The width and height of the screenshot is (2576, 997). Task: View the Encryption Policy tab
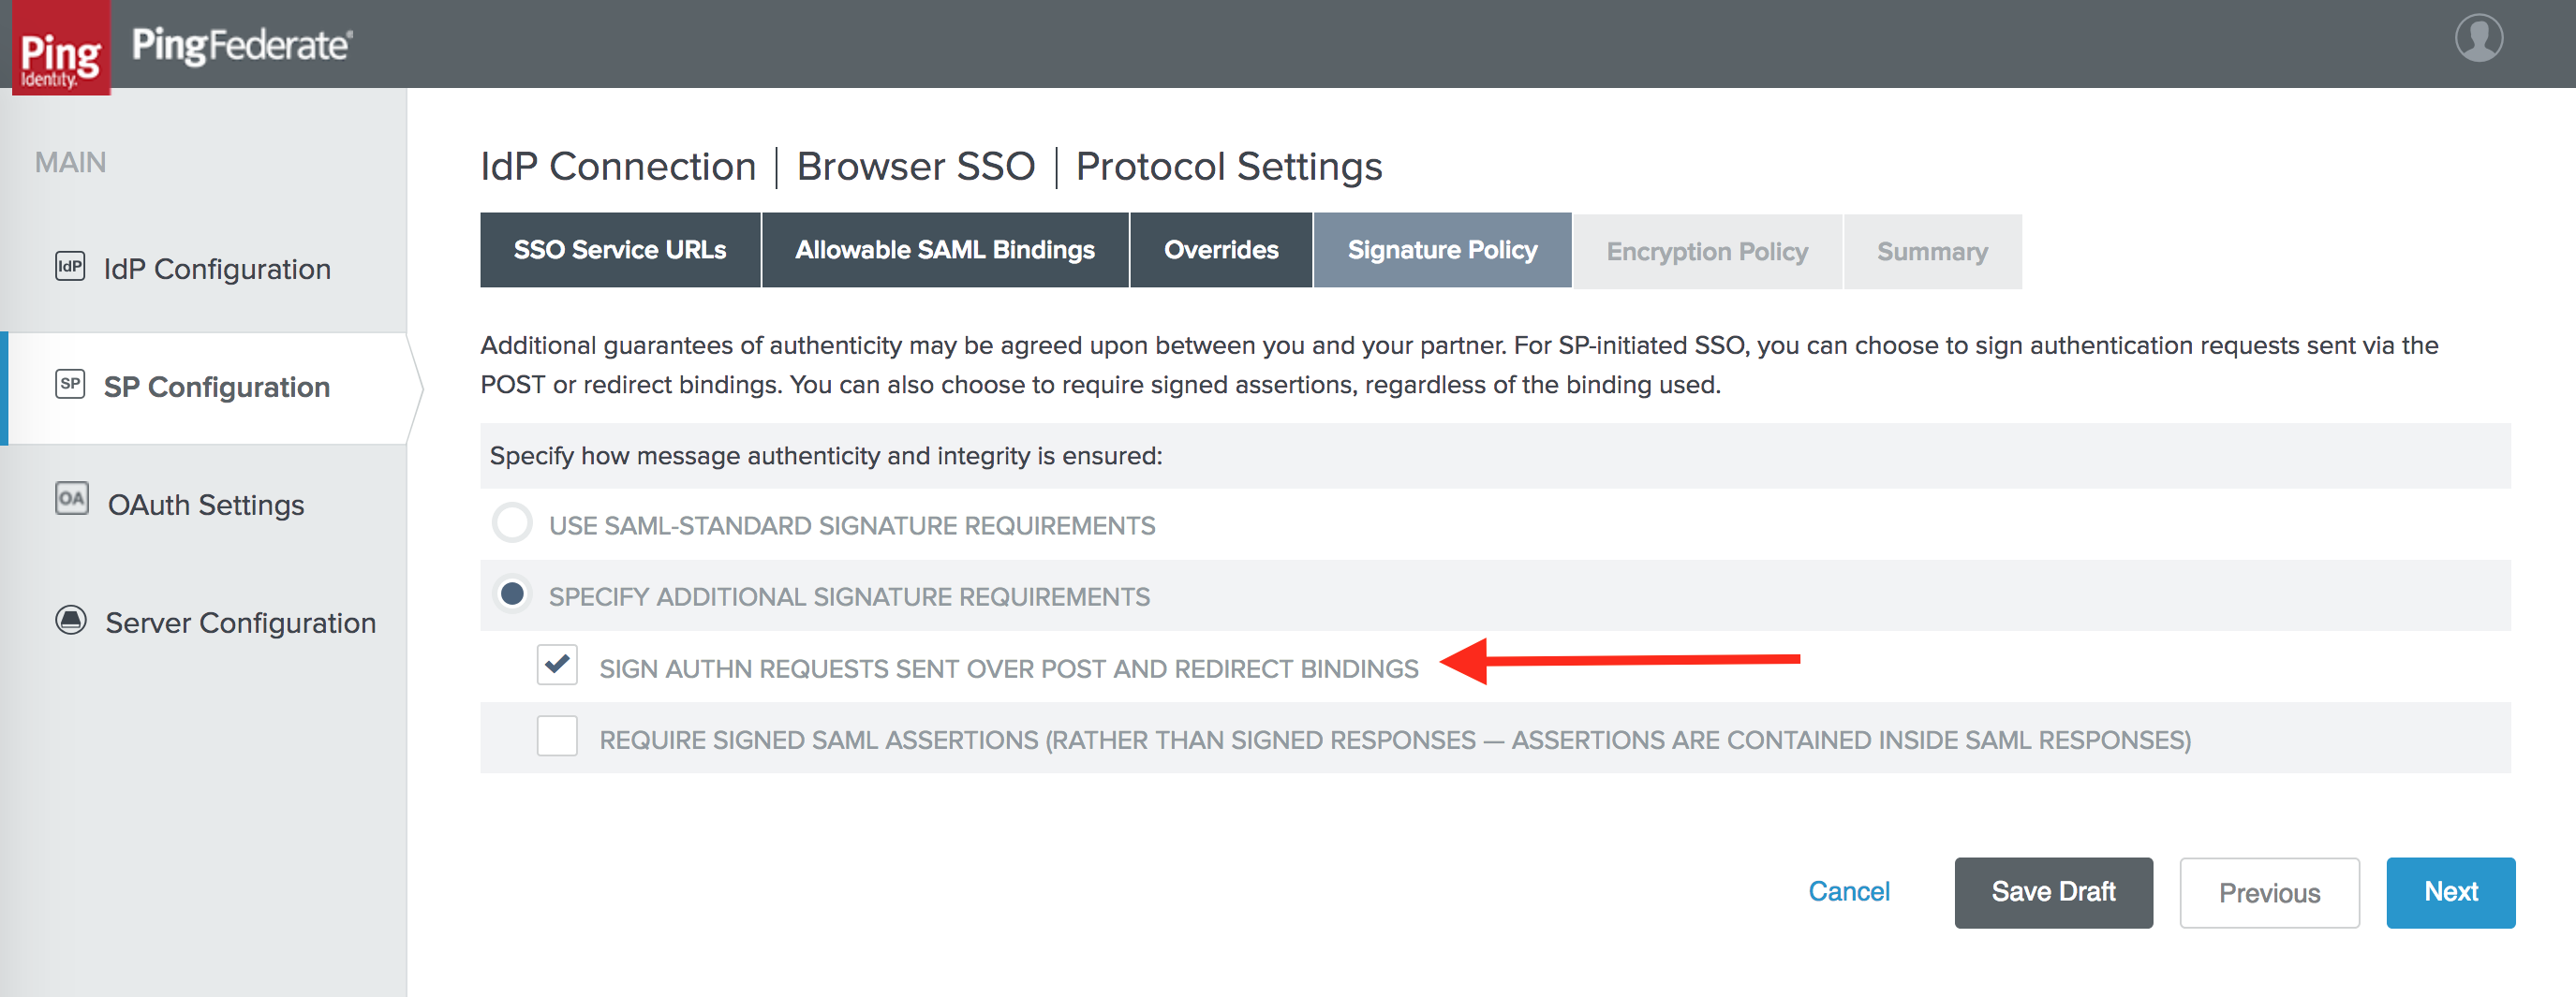click(1706, 251)
